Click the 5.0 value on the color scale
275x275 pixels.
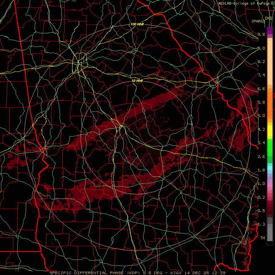(261, 116)
